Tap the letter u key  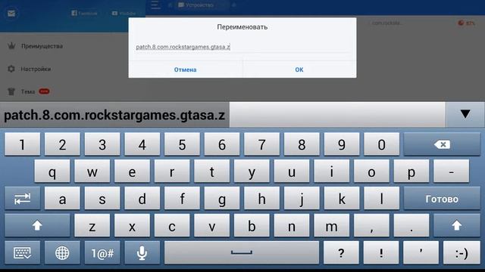[x=292, y=172]
